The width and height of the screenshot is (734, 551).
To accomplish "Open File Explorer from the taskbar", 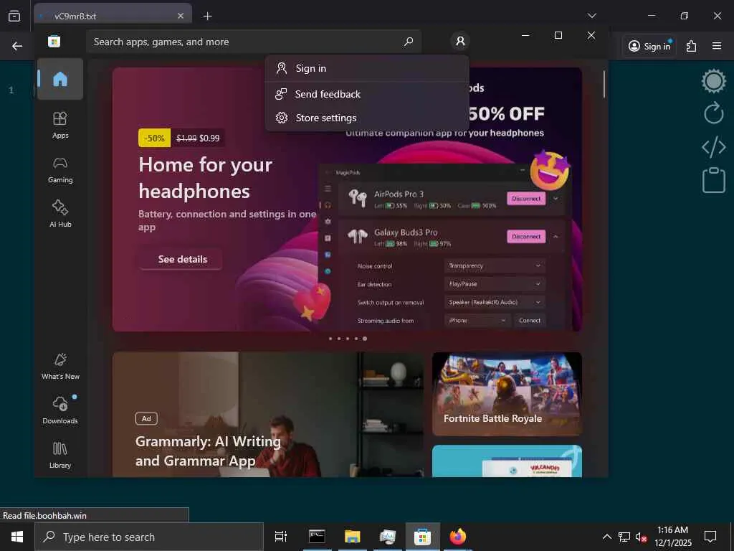I will click(x=352, y=537).
